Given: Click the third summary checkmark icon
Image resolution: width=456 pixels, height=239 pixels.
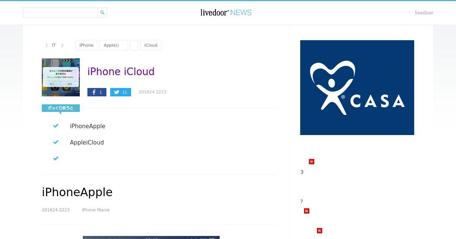Looking at the screenshot, I should [56, 159].
